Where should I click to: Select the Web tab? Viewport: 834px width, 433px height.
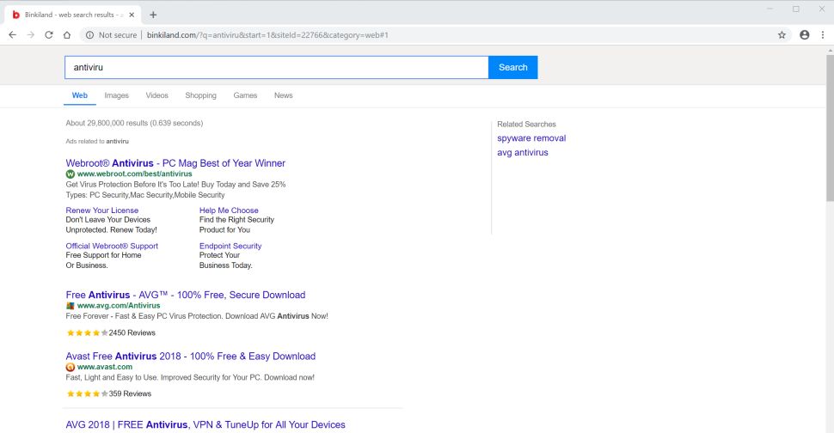(80, 95)
